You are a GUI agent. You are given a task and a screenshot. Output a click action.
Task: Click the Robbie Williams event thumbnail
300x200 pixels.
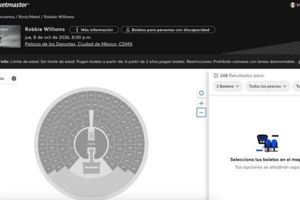point(10,36)
